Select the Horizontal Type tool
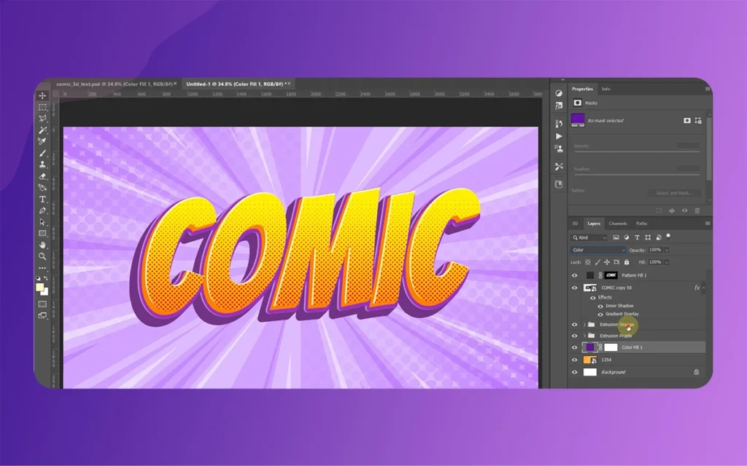Viewport: 747px width, 466px height. click(42, 200)
